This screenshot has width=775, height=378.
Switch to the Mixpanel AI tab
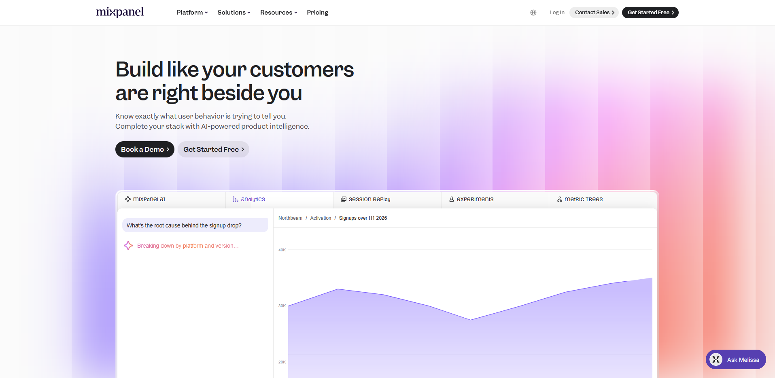pyautogui.click(x=172, y=199)
